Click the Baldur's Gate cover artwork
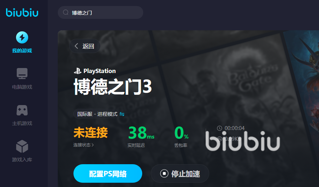This screenshot has width=319, height=187. tap(302, 81)
